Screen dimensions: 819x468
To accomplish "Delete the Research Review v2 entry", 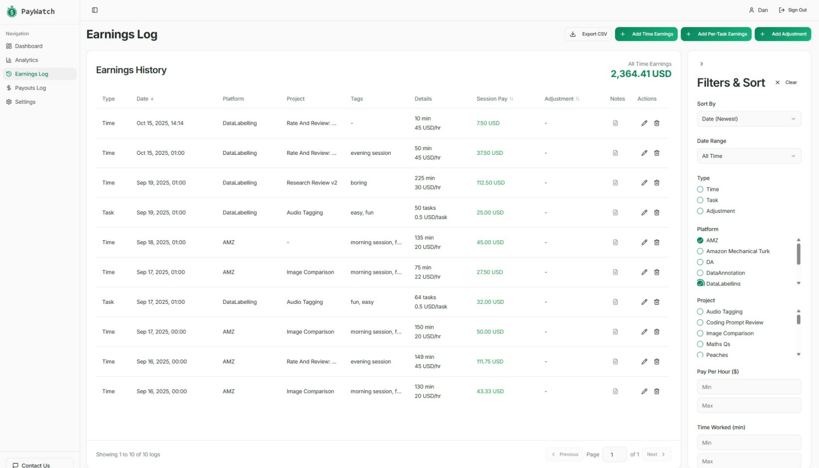I will pos(657,183).
